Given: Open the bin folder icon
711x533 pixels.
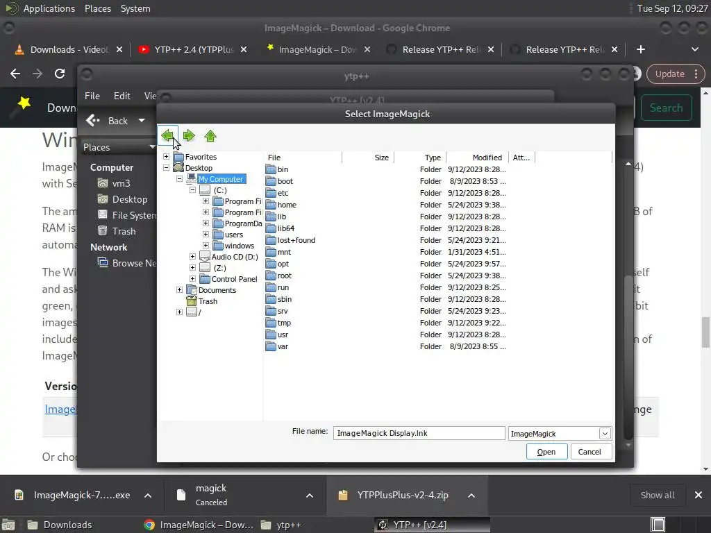Looking at the screenshot, I should (x=271, y=169).
